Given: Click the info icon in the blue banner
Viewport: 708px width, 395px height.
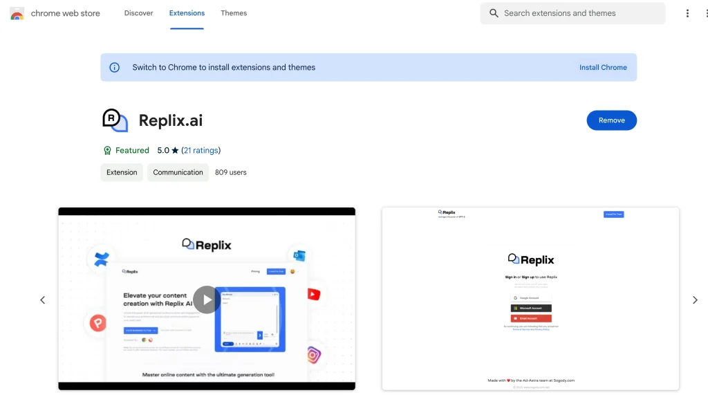Looking at the screenshot, I should 115,67.
